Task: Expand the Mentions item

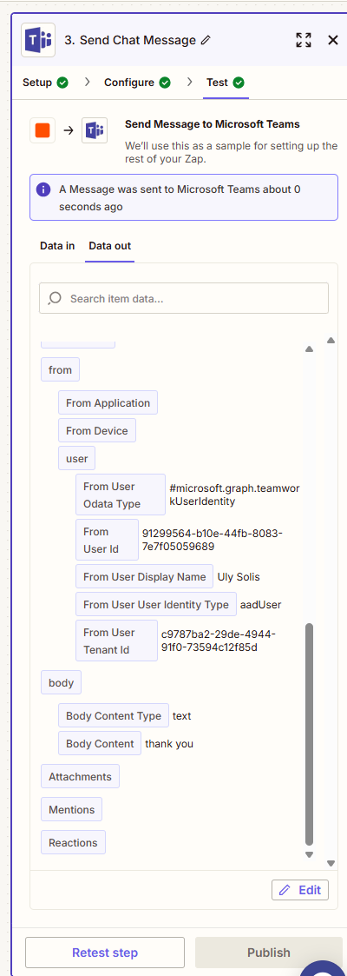Action: click(71, 809)
